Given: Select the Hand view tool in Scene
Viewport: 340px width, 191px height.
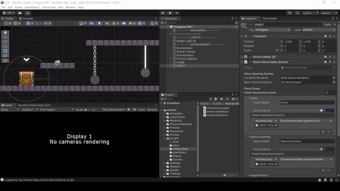Looking at the screenshot, I should (5, 32).
